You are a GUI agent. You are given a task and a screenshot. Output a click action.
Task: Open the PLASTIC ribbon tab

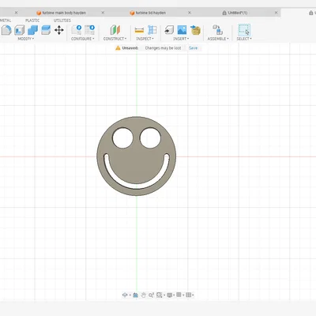(x=32, y=21)
